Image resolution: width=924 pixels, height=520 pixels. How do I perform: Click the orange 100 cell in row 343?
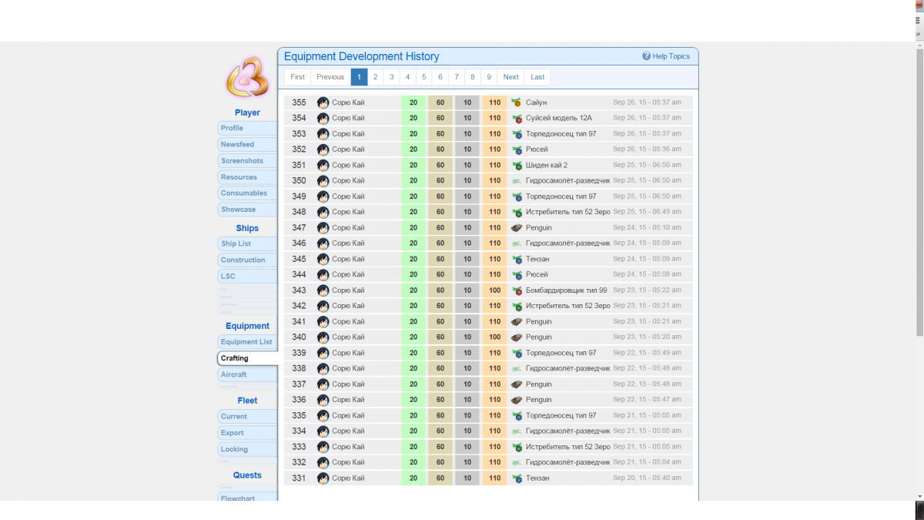pos(494,290)
